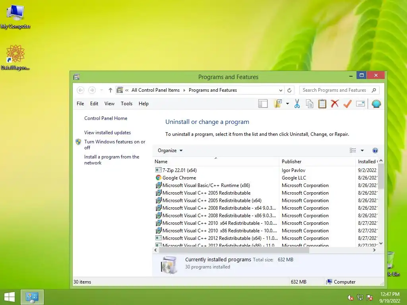This screenshot has width=407, height=305.
Task: Click the Cut scissors toolbar icon
Action: click(x=297, y=104)
